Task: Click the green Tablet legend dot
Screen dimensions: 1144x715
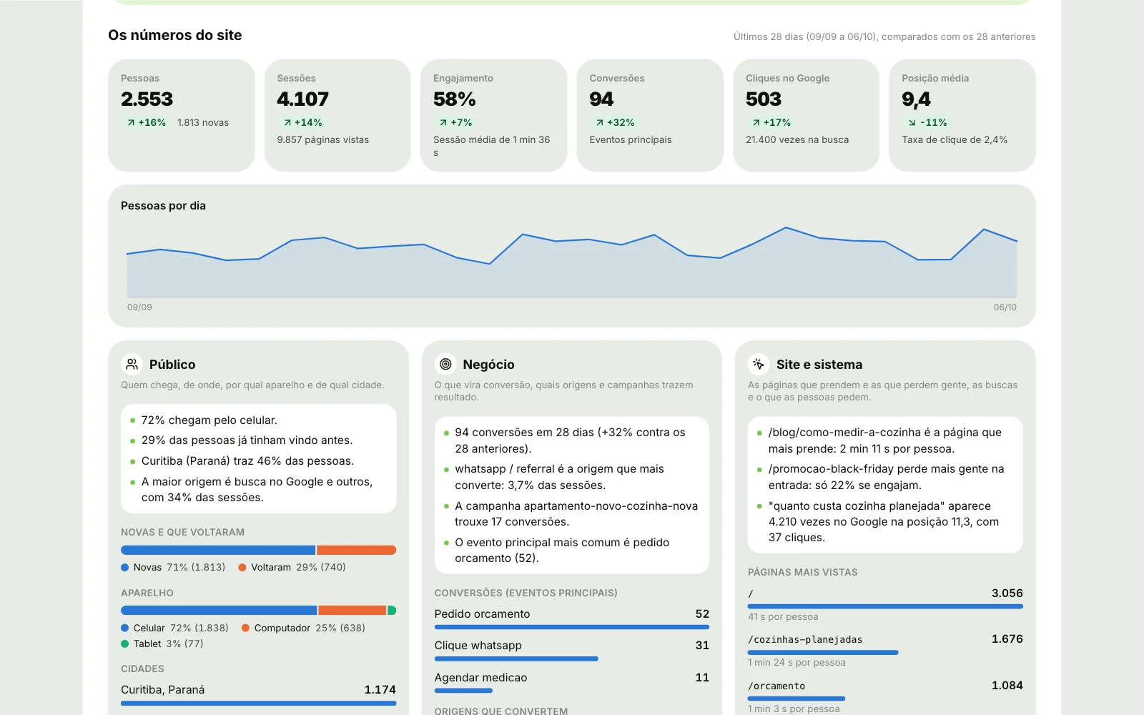Action: tap(125, 644)
